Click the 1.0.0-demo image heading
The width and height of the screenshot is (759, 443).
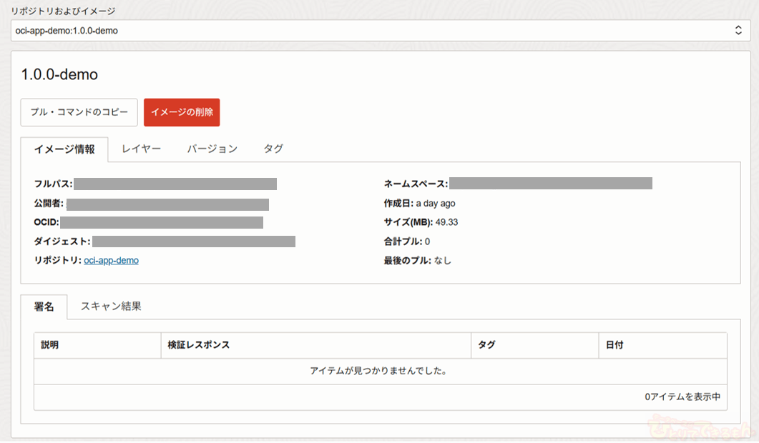[59, 74]
